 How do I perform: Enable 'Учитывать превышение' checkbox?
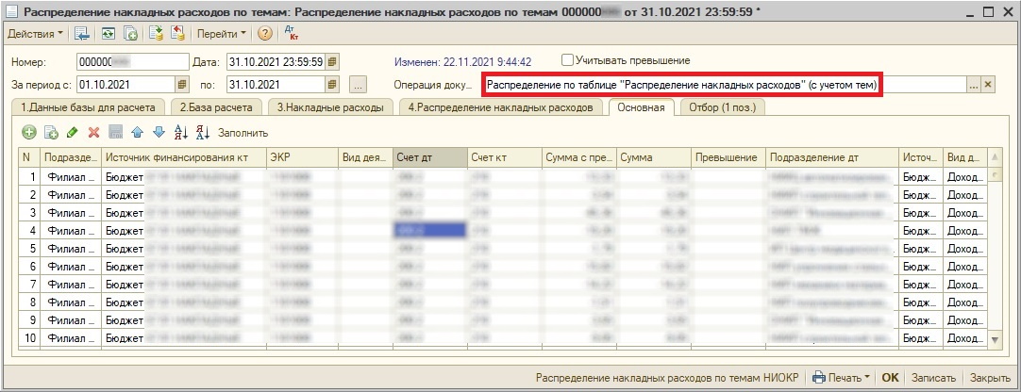coord(567,60)
